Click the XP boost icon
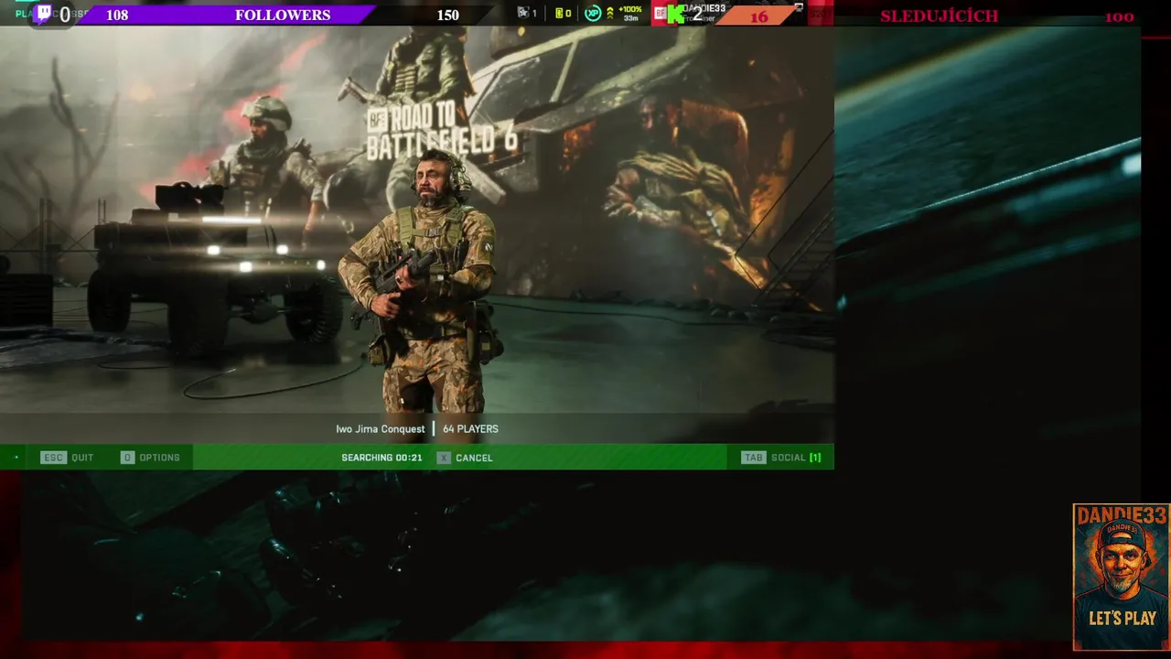The image size is (1171, 659). click(x=593, y=13)
